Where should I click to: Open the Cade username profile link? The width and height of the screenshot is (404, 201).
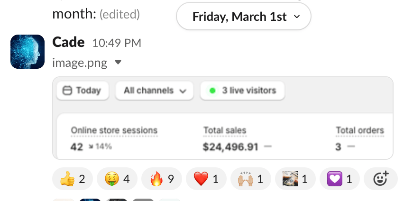point(68,42)
